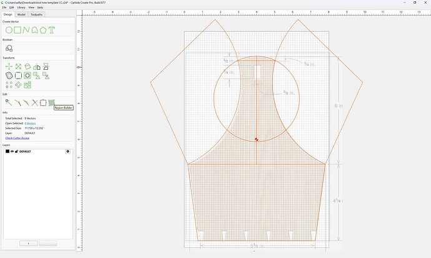Choose the Move transform tool
431x258 pixels.
pyautogui.click(x=9, y=66)
